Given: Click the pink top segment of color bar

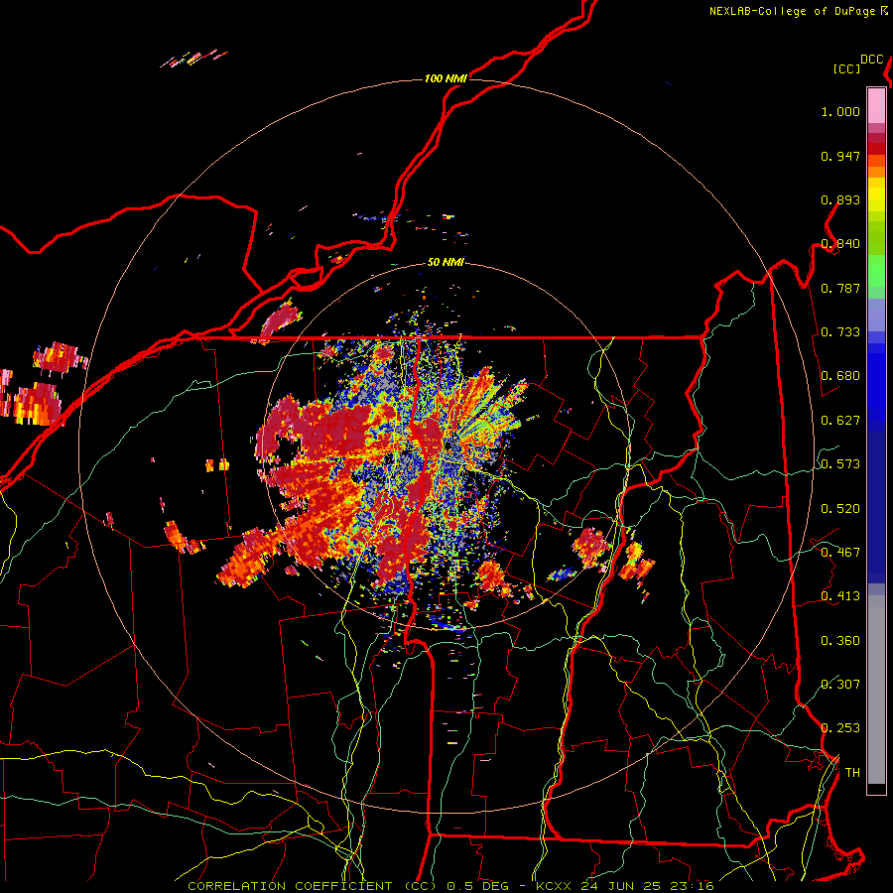Looking at the screenshot, I should (876, 105).
